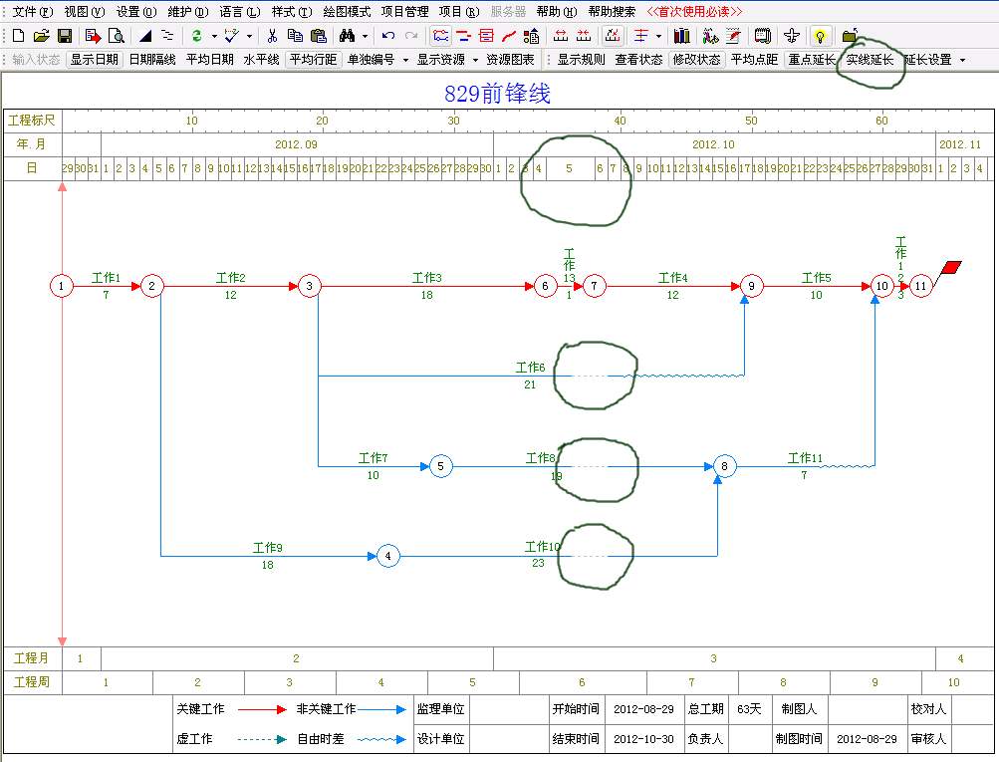Open a file with the folder icon
Image resolution: width=999 pixels, height=762 pixels.
pyautogui.click(x=41, y=36)
